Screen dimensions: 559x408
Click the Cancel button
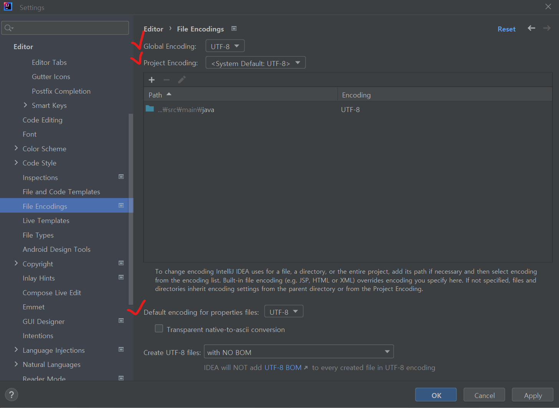(x=484, y=395)
